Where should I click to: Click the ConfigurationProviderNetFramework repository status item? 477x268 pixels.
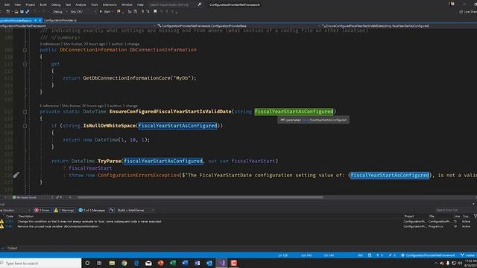pos(428,255)
